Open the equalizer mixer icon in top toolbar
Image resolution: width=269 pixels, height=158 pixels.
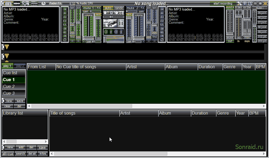coord(34,3)
